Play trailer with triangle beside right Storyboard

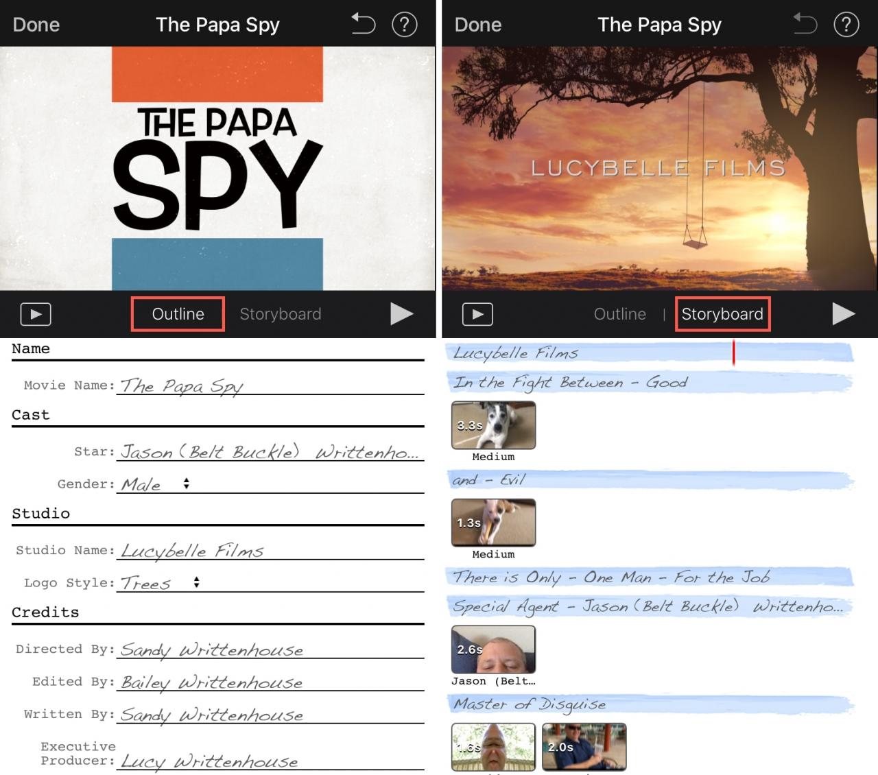(844, 314)
